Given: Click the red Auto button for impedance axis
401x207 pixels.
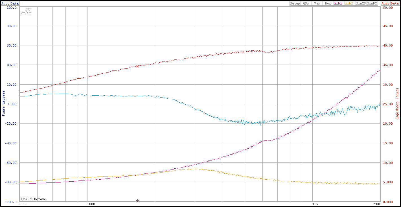Looking at the screenshot, I should coord(385,3).
